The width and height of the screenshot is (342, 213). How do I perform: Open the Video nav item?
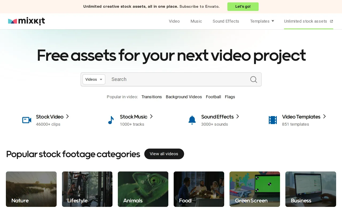click(x=174, y=21)
